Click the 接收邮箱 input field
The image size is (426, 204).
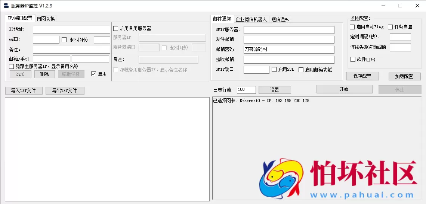point(289,60)
